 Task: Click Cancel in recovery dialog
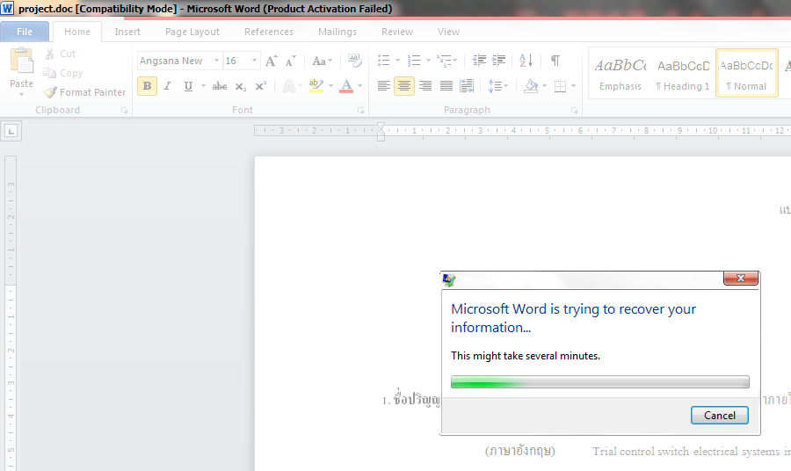point(719,416)
